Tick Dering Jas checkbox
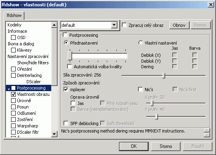 [175, 67]
